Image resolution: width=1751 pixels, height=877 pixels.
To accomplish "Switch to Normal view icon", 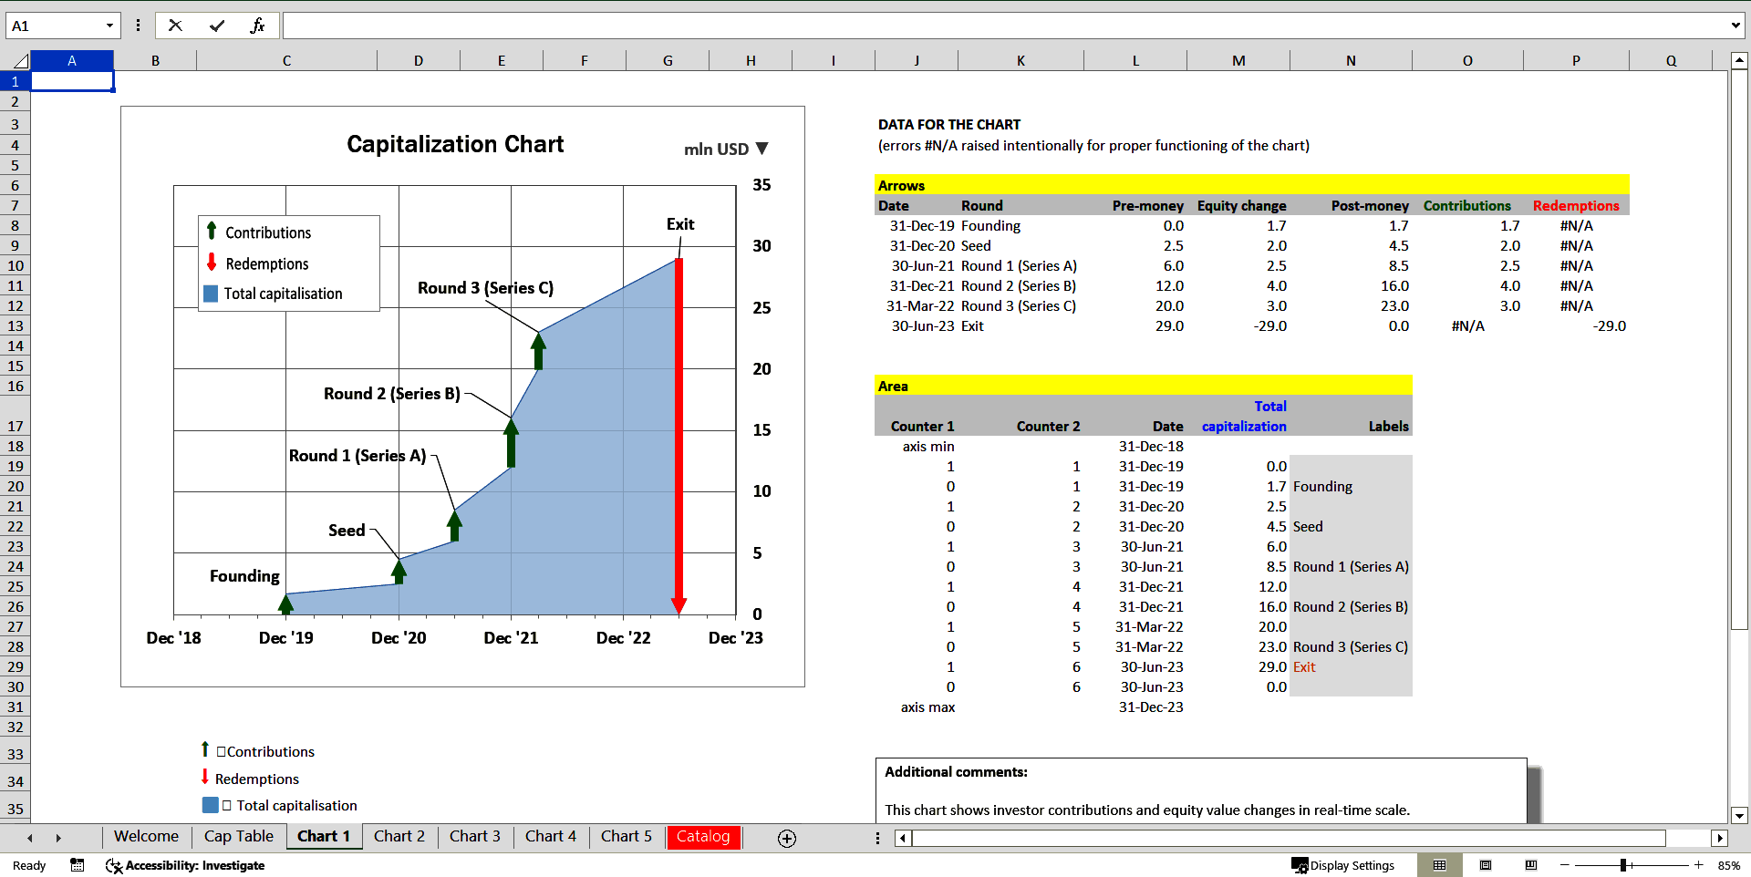I will tap(1439, 865).
